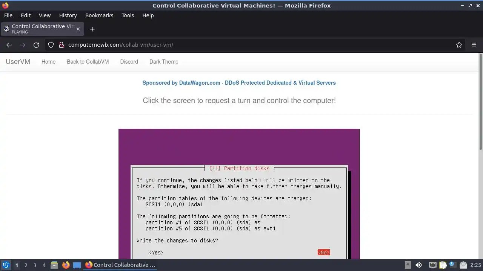Image resolution: width=483 pixels, height=271 pixels.
Task: Go forward one page
Action: 23,45
